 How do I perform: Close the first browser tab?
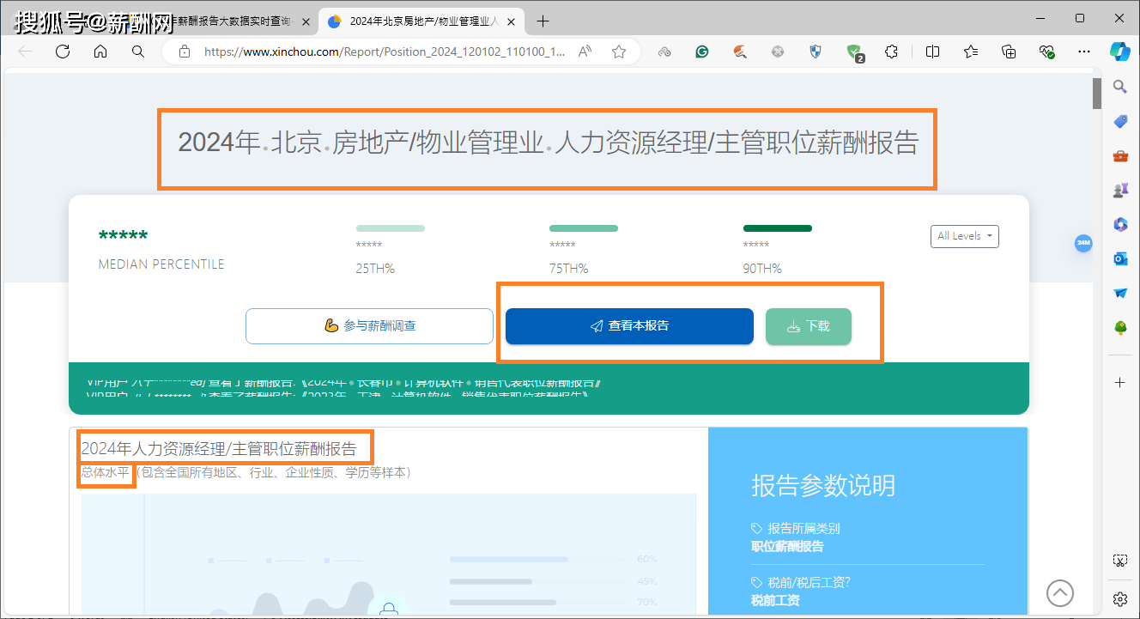(x=306, y=21)
